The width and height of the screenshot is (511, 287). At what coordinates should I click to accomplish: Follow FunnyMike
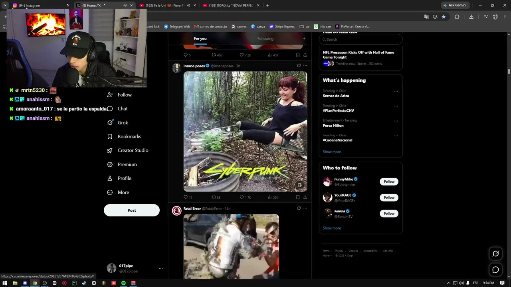[x=389, y=182]
